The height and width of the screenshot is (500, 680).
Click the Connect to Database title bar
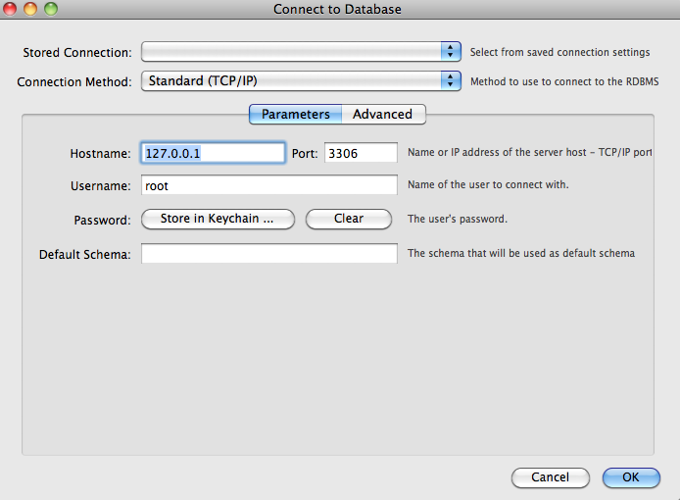[337, 9]
